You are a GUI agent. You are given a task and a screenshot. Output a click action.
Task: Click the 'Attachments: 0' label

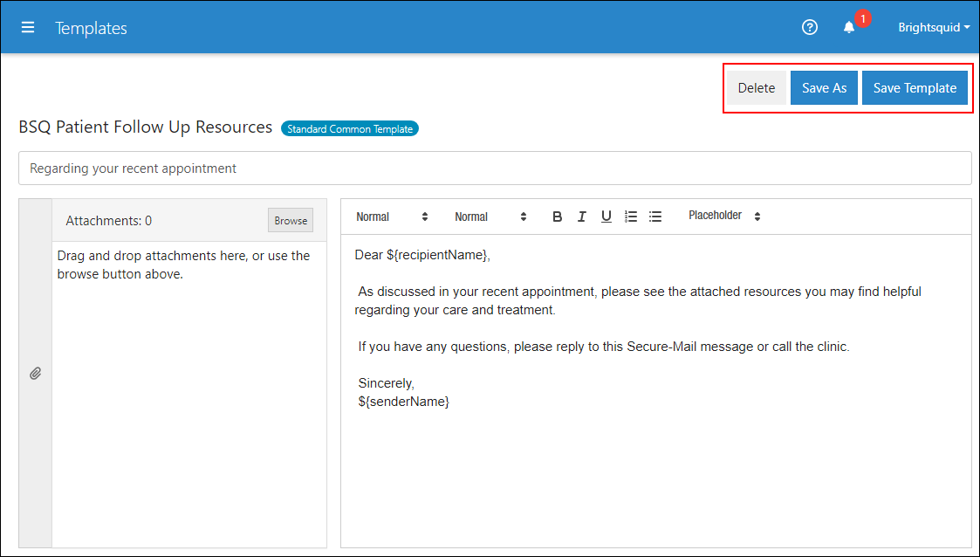pos(109,221)
